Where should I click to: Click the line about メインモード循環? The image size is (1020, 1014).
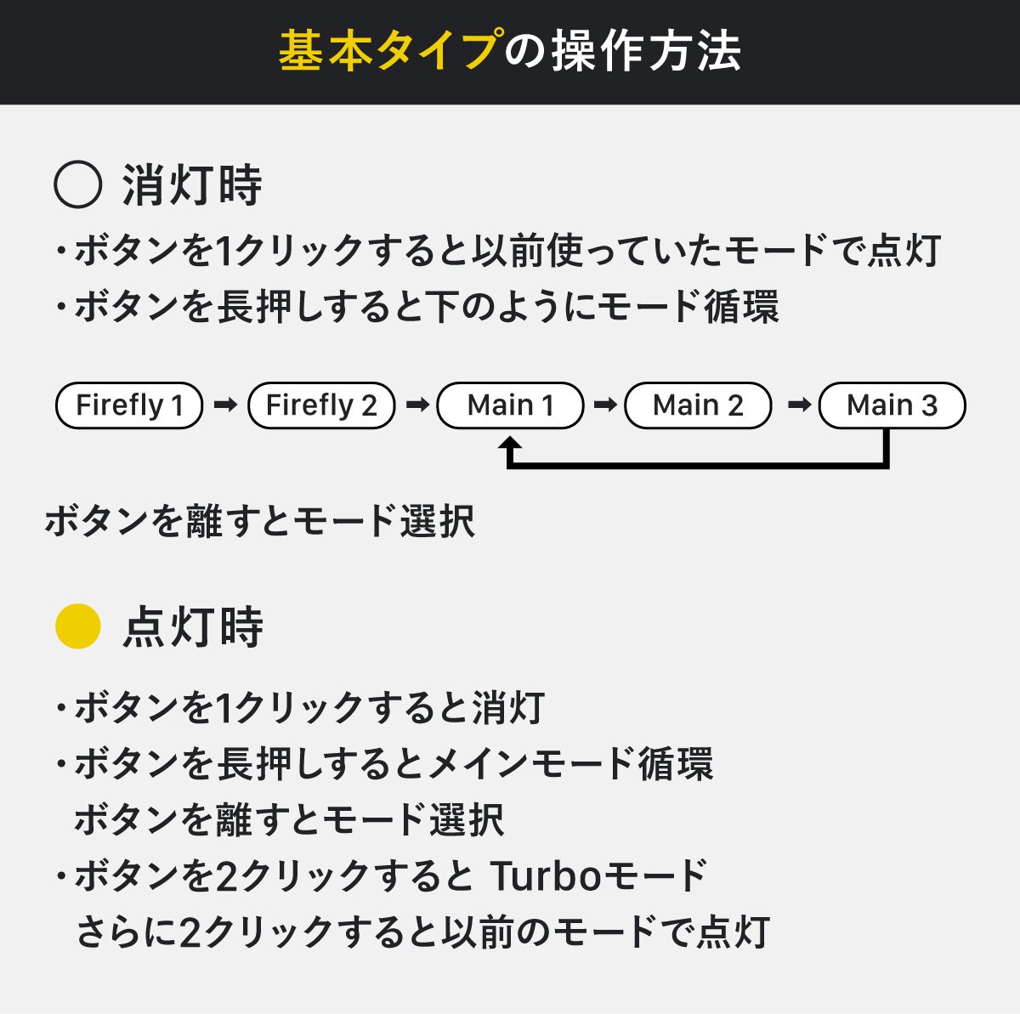click(391, 764)
